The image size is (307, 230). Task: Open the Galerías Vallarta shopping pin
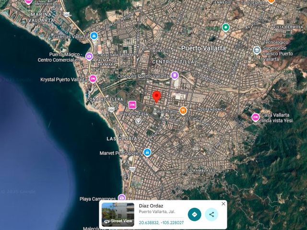94,36
